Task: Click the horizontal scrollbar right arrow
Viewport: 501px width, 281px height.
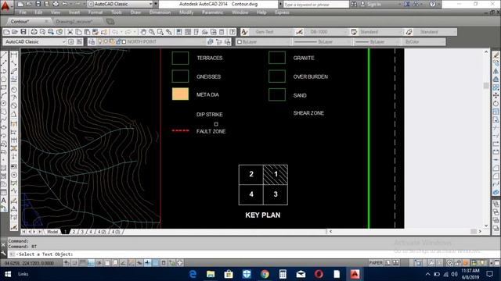Action: (x=480, y=231)
